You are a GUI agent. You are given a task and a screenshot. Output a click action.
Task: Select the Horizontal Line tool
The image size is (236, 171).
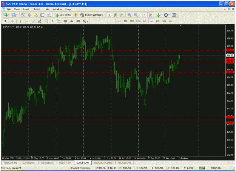[27, 21]
